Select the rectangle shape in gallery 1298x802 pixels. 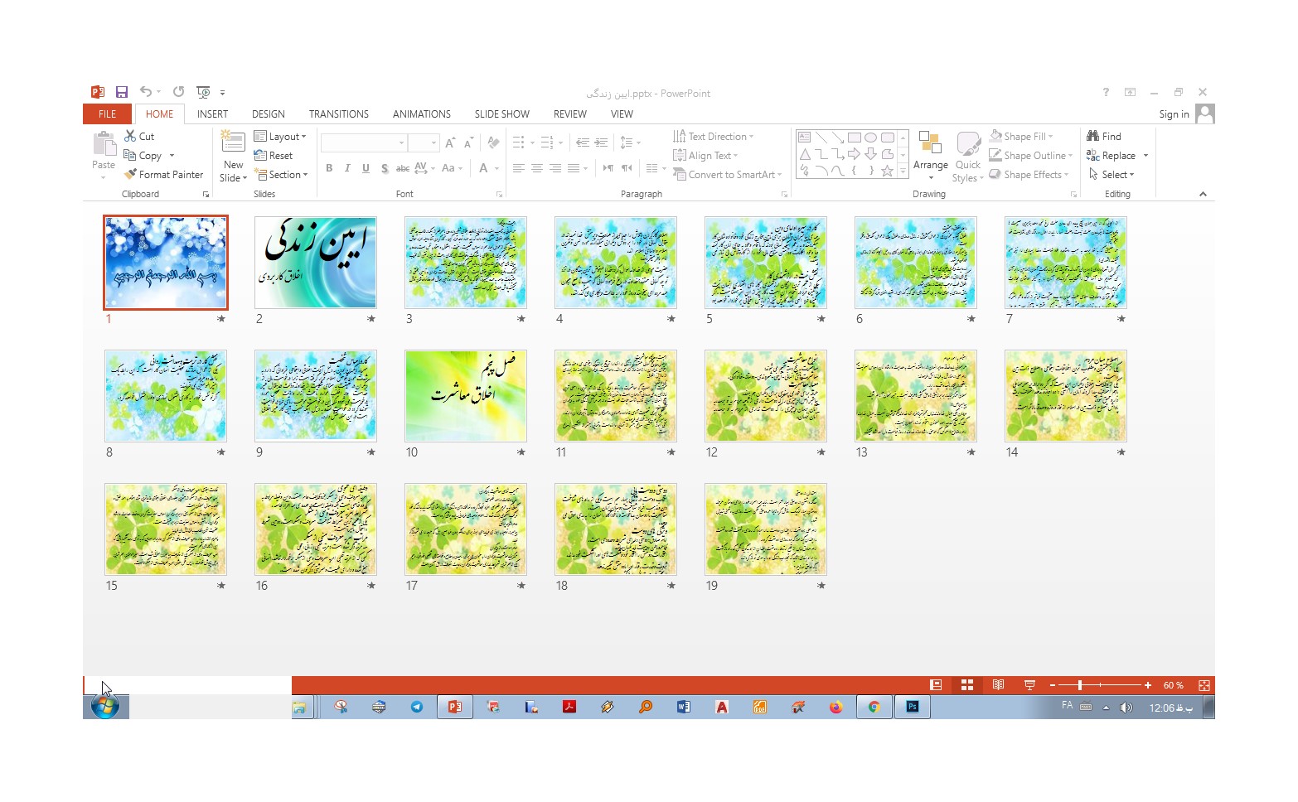[855, 138]
